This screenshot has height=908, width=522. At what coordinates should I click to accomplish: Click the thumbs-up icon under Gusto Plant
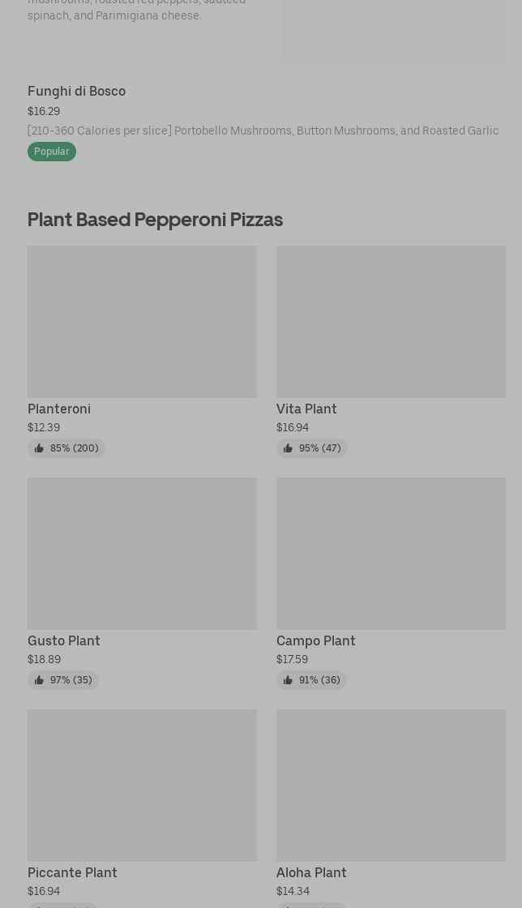[39, 680]
